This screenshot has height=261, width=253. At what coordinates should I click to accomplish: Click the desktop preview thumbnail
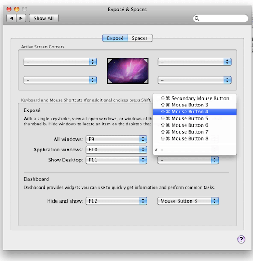pos(128,71)
